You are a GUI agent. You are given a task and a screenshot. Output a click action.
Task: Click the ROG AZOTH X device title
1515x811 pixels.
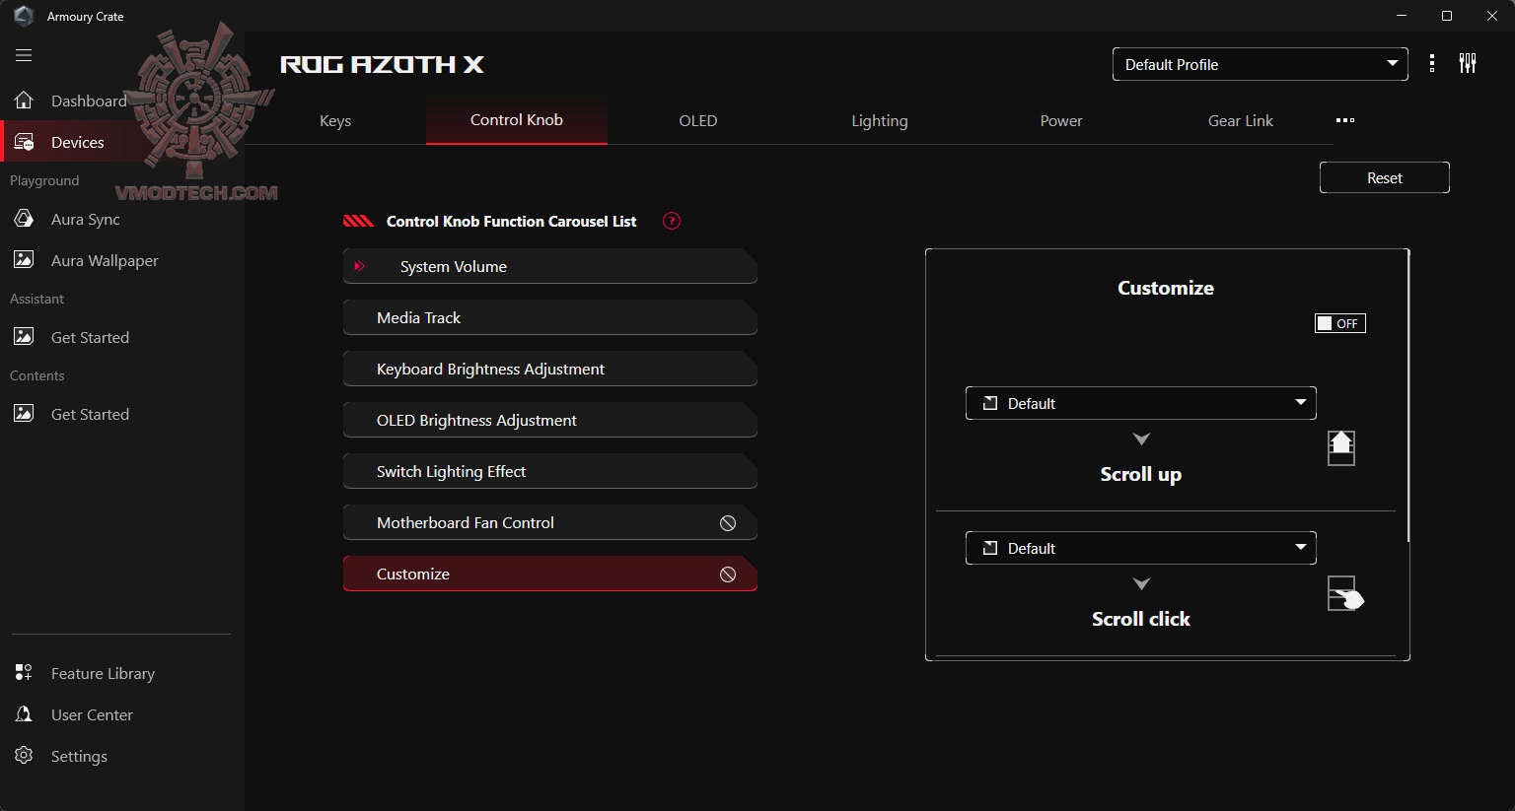click(383, 64)
